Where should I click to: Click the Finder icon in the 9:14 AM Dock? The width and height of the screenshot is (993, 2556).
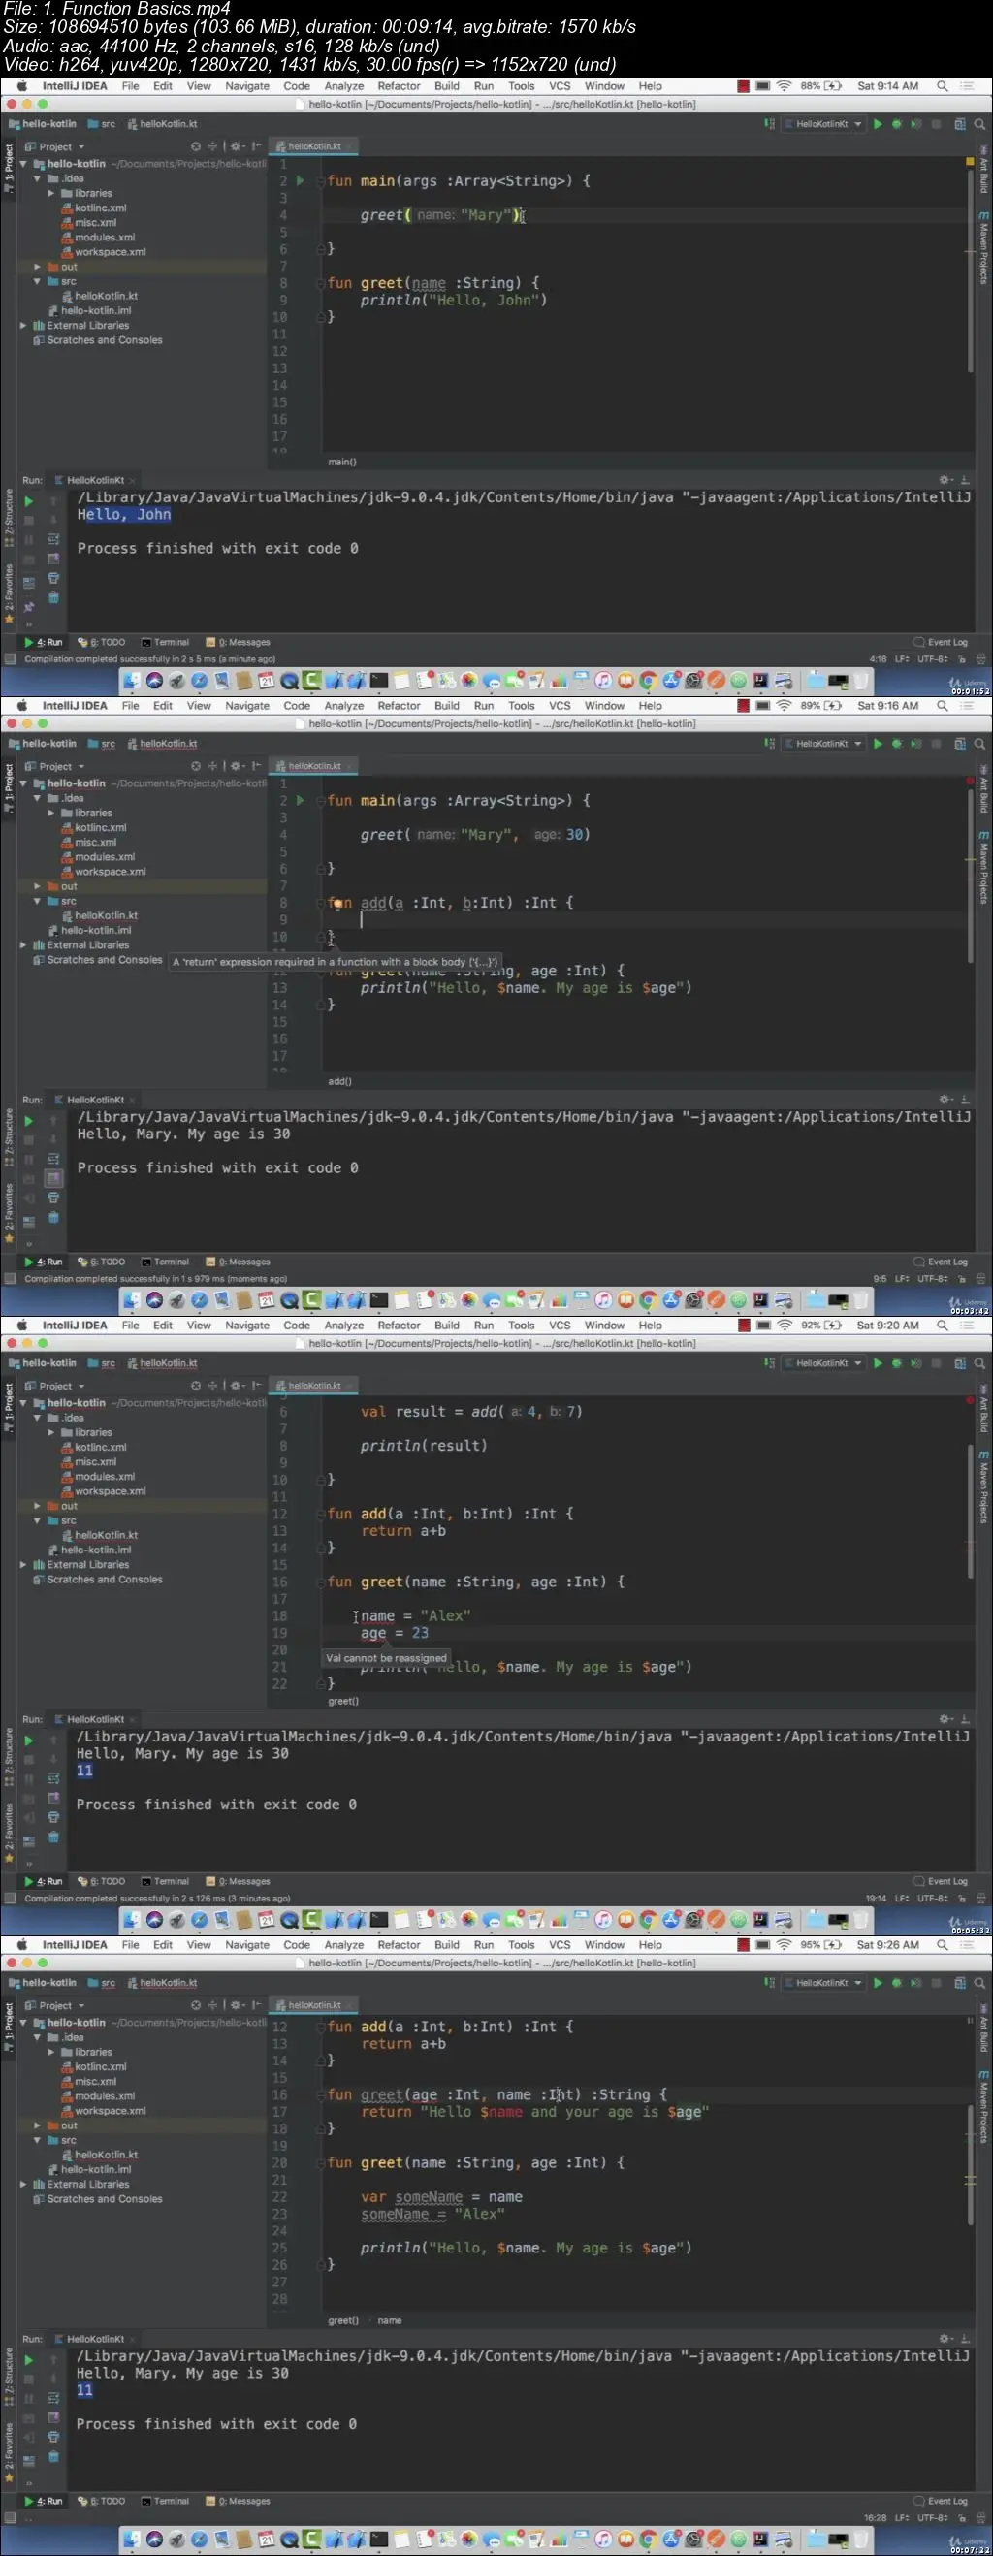point(133,680)
